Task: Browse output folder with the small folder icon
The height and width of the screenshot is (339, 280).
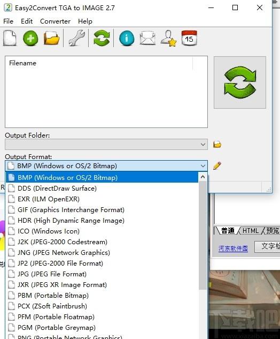Action: point(217,145)
